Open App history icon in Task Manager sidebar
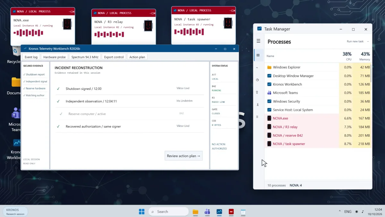 point(257,80)
